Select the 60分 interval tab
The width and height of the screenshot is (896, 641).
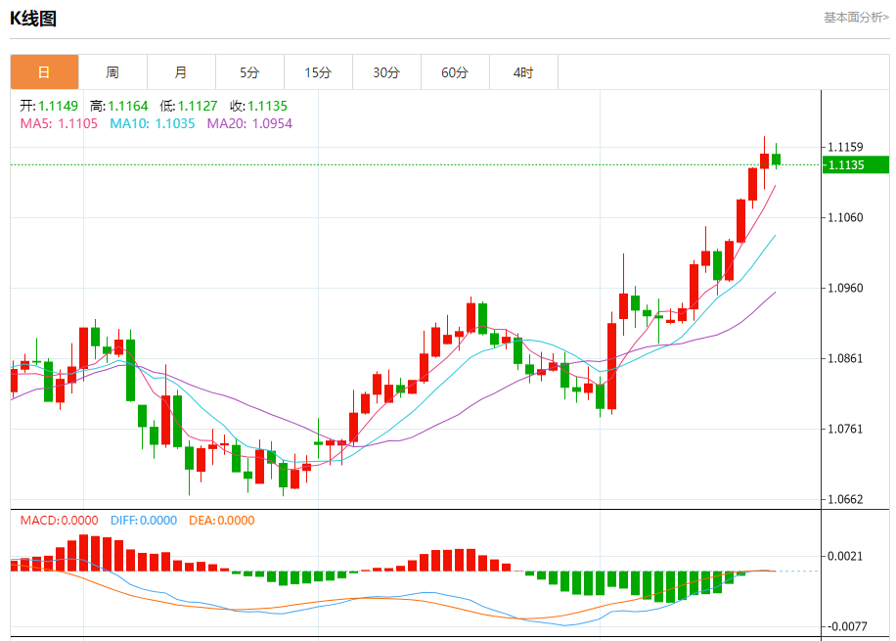tap(456, 72)
